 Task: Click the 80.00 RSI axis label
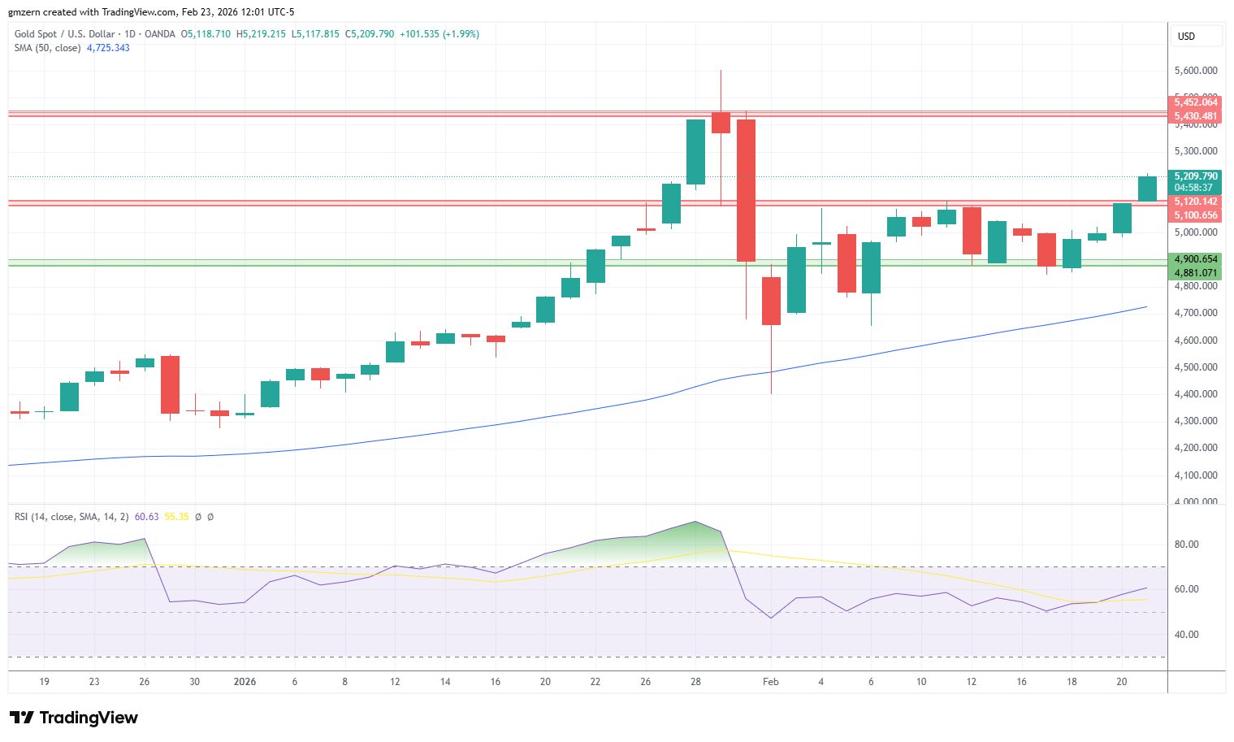click(x=1188, y=545)
